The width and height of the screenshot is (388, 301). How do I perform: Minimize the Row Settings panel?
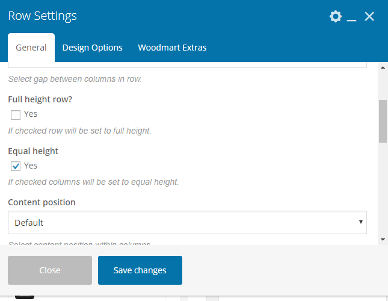pos(352,17)
